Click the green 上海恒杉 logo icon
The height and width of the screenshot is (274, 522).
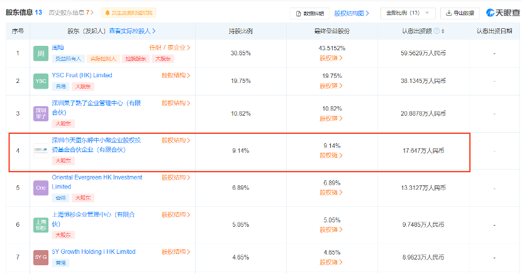[x=40, y=224]
